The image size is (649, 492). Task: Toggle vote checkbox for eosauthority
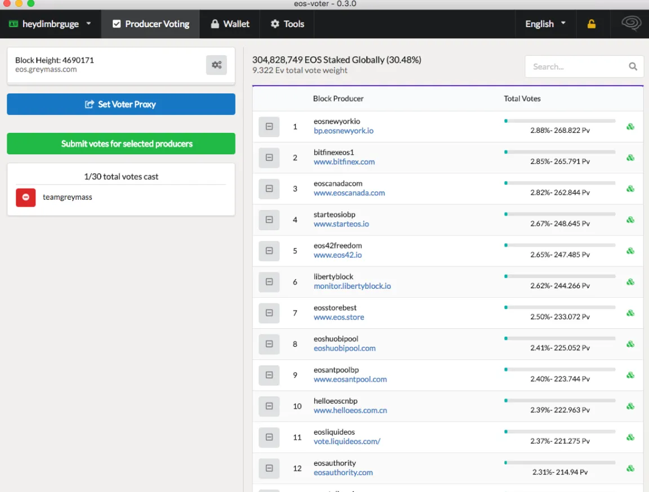(269, 468)
